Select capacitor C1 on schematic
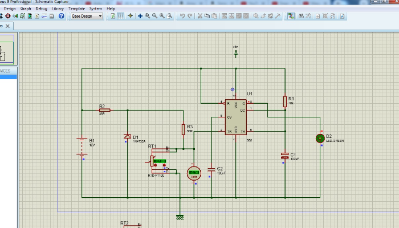This screenshot has height=228, width=399. tap(285, 156)
